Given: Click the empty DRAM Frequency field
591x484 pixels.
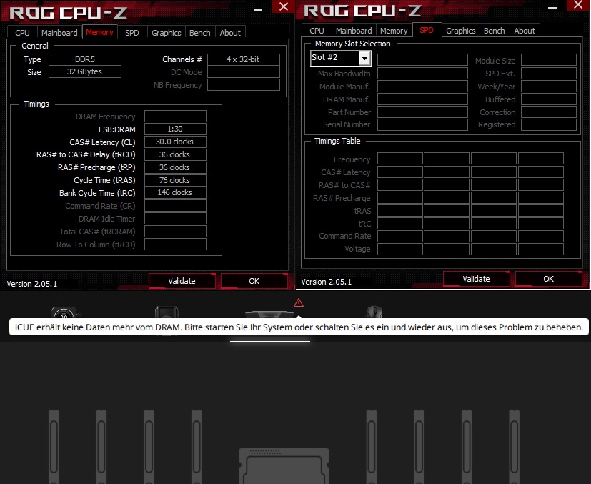Looking at the screenshot, I should (x=175, y=116).
